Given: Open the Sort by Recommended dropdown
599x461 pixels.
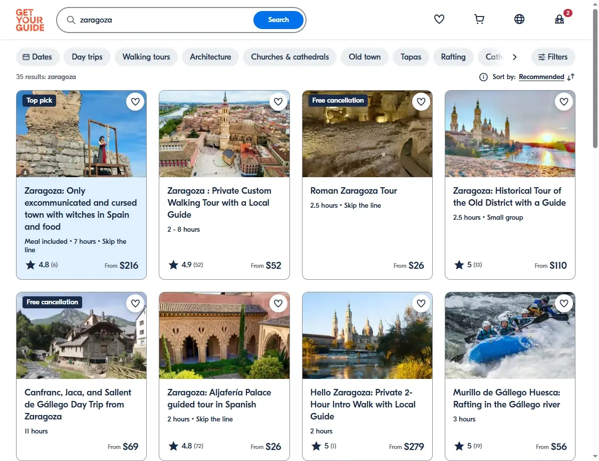Looking at the screenshot, I should [541, 77].
